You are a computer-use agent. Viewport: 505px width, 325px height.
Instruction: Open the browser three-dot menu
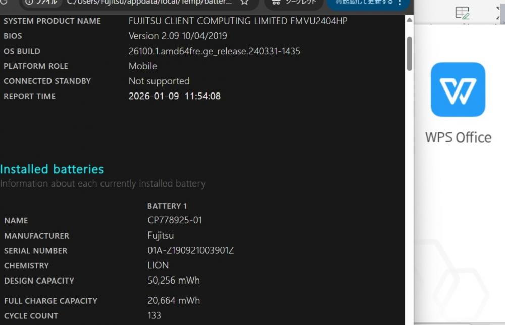pyautogui.click(x=400, y=3)
